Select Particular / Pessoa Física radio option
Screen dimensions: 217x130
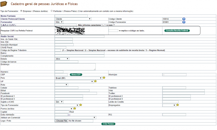click(x=52, y=11)
